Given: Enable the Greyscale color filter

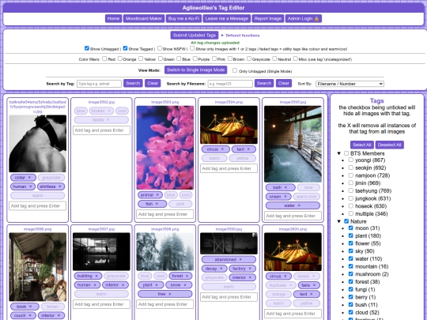Looking at the screenshot, I should coord(249,58).
